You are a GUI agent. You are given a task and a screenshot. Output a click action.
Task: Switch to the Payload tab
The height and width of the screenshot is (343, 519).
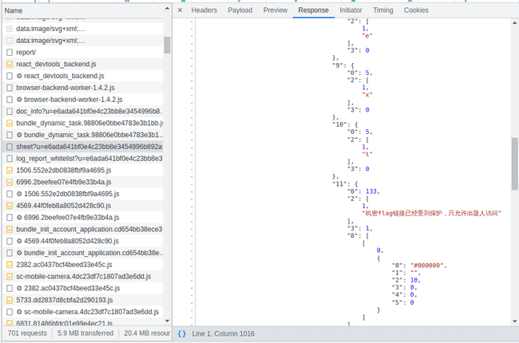[x=240, y=10]
